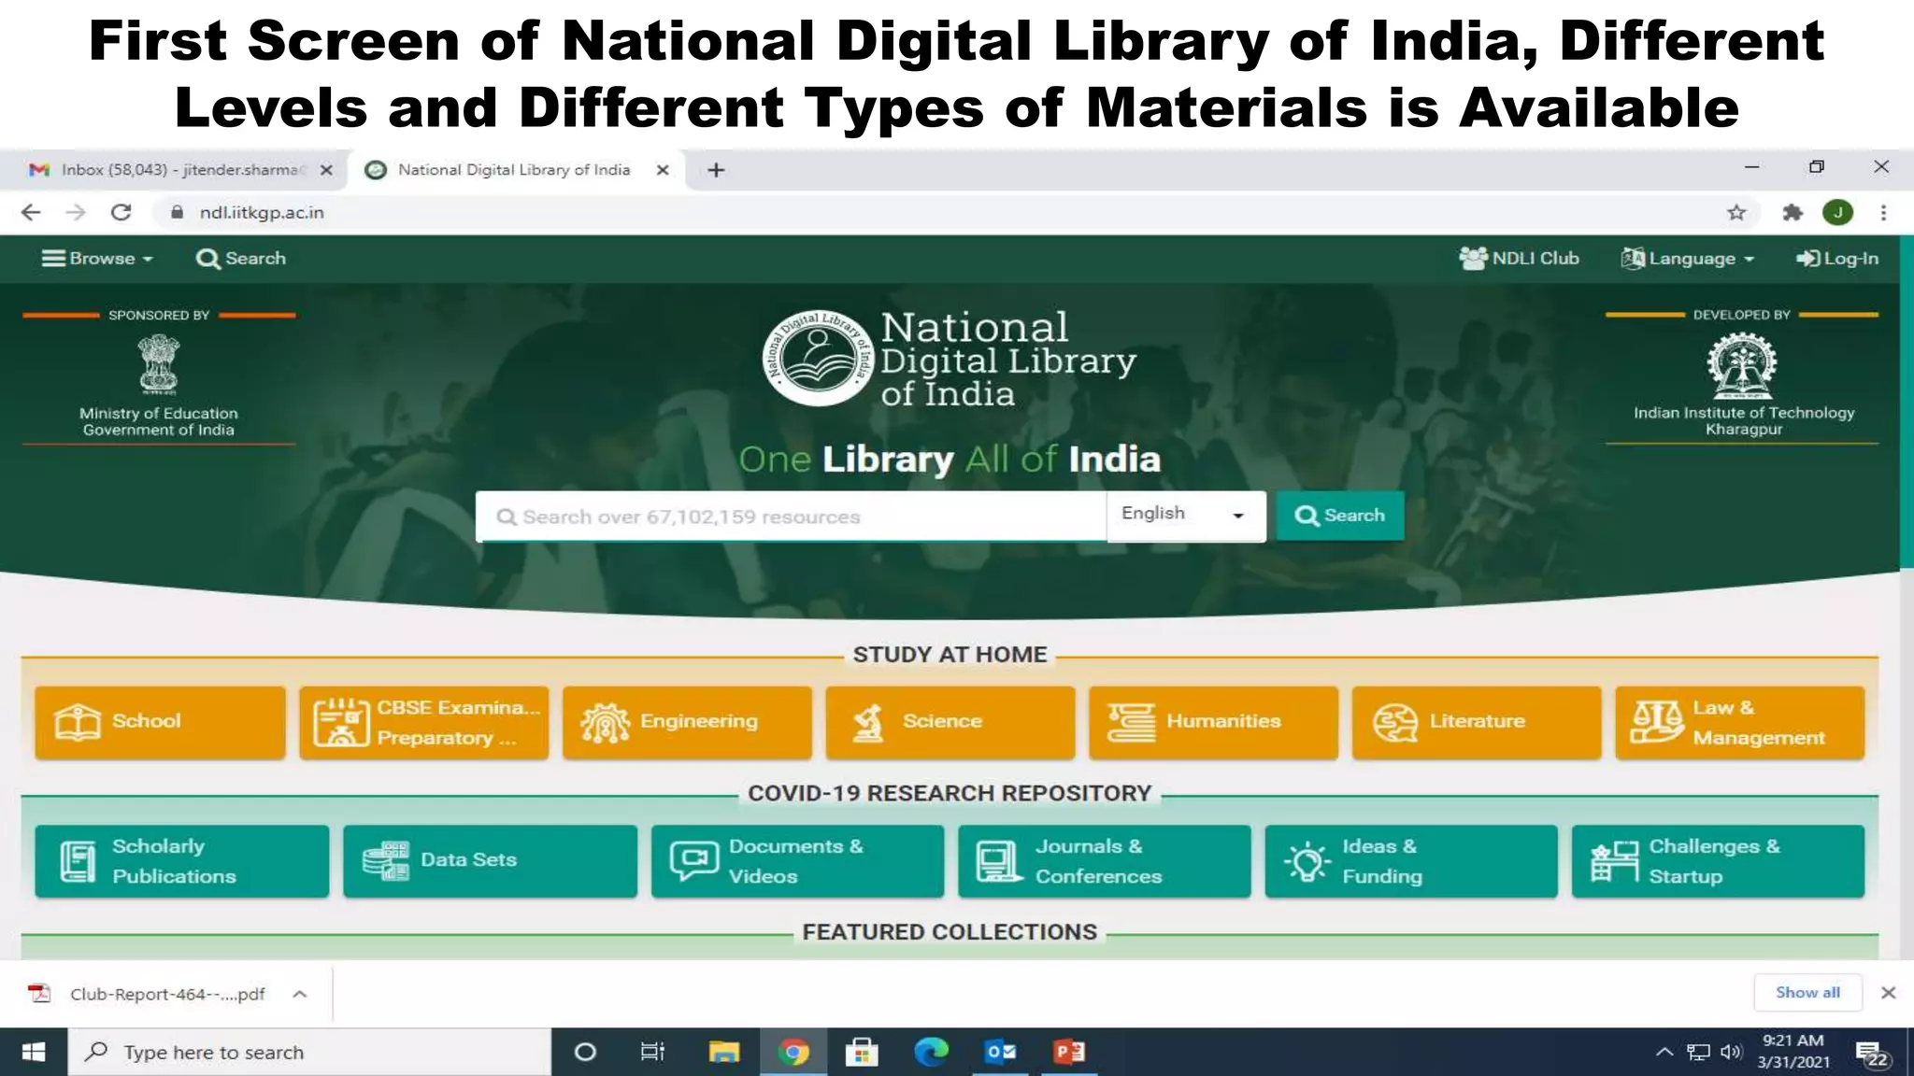Click Show all downloads
This screenshot has height=1076, width=1914.
pos(1807,993)
